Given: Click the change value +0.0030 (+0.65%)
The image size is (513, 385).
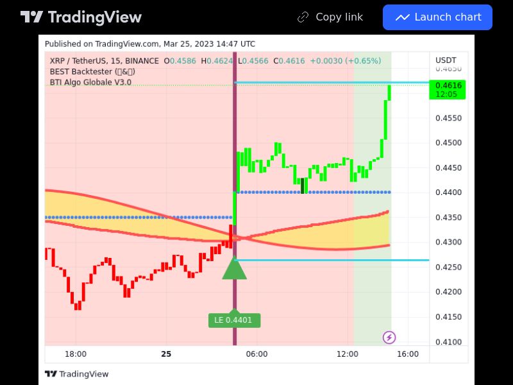Looking at the screenshot, I should click(346, 61).
